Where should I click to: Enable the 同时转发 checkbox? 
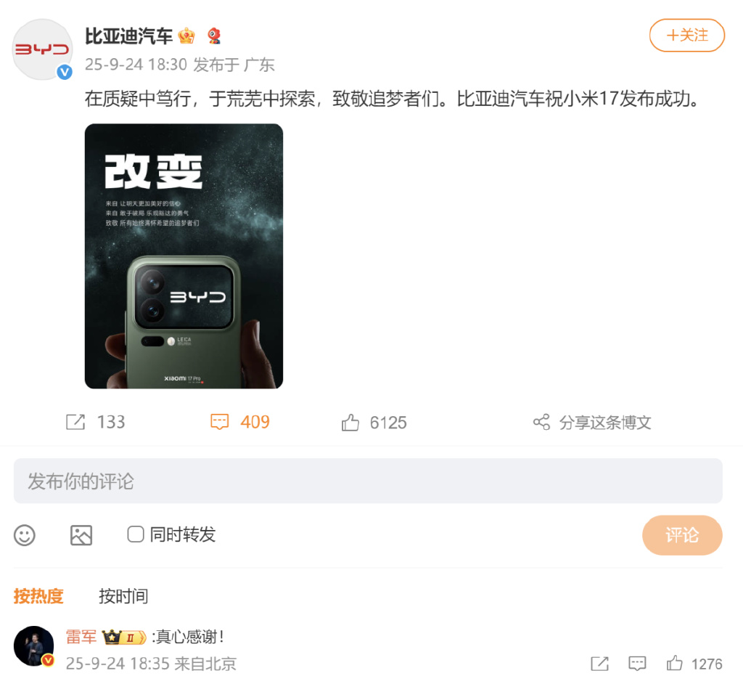click(x=136, y=534)
